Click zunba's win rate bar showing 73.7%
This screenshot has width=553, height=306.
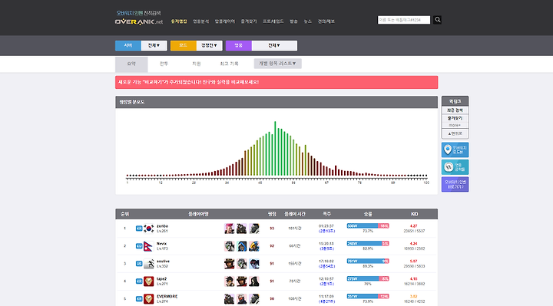pos(368,225)
